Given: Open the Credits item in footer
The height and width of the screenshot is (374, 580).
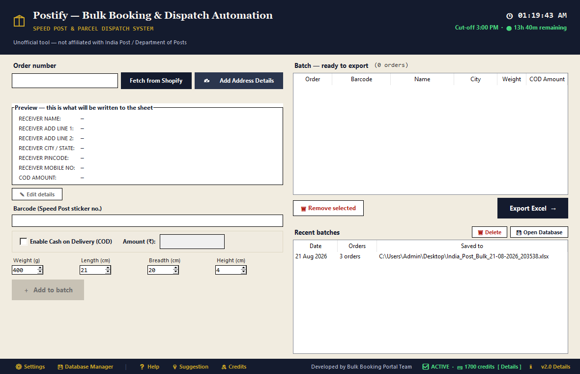Looking at the screenshot, I should click(x=234, y=367).
